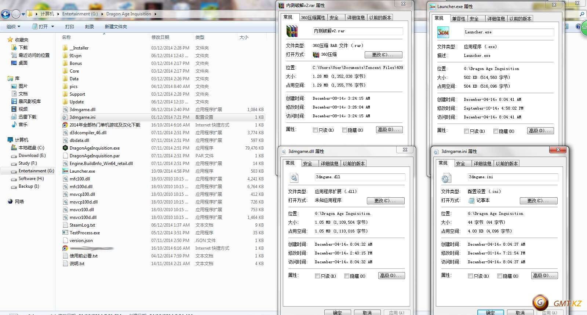
Task: Expand the breadcrumb arrow after Dragon Age Inquisition
Action: (x=155, y=14)
